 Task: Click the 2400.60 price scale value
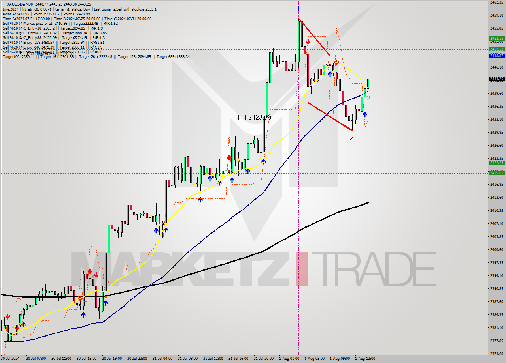(x=496, y=249)
